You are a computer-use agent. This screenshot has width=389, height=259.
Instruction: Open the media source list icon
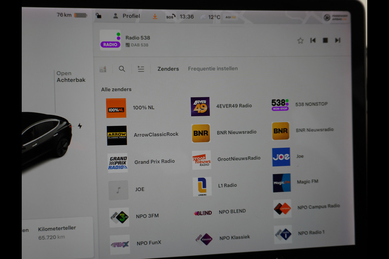(x=141, y=69)
